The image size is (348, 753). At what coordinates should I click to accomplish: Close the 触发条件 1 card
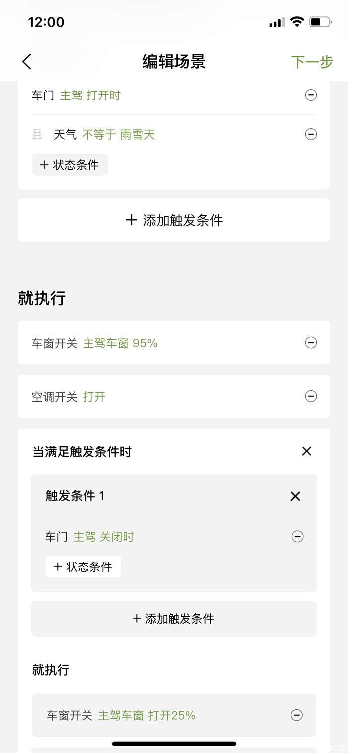(295, 496)
